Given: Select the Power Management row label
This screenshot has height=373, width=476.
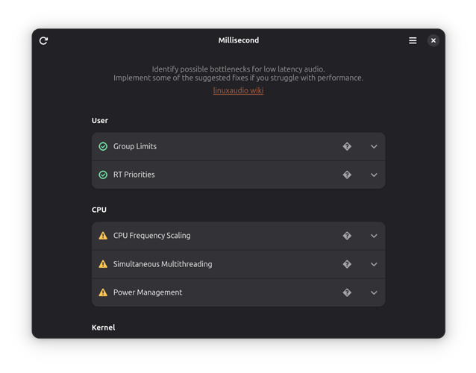Looking at the screenshot, I should 148,292.
